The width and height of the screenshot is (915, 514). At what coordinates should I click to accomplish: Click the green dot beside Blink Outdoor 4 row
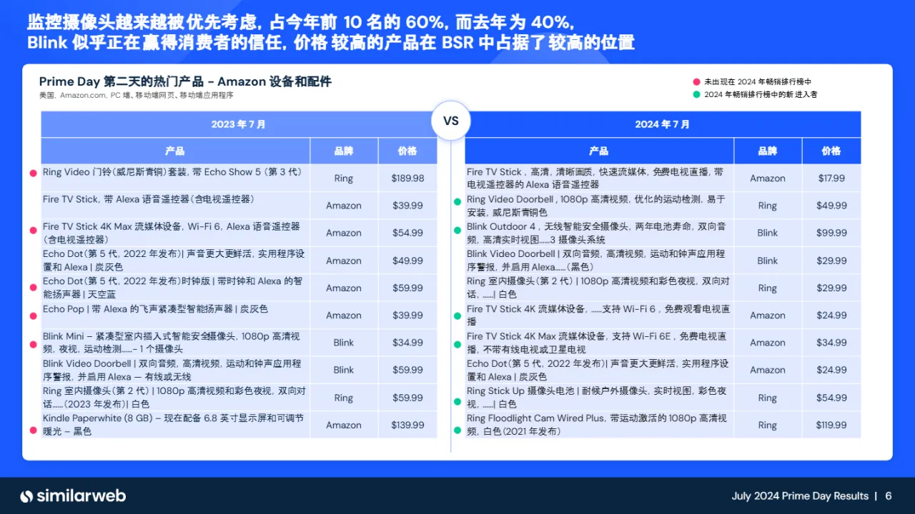[x=457, y=230]
